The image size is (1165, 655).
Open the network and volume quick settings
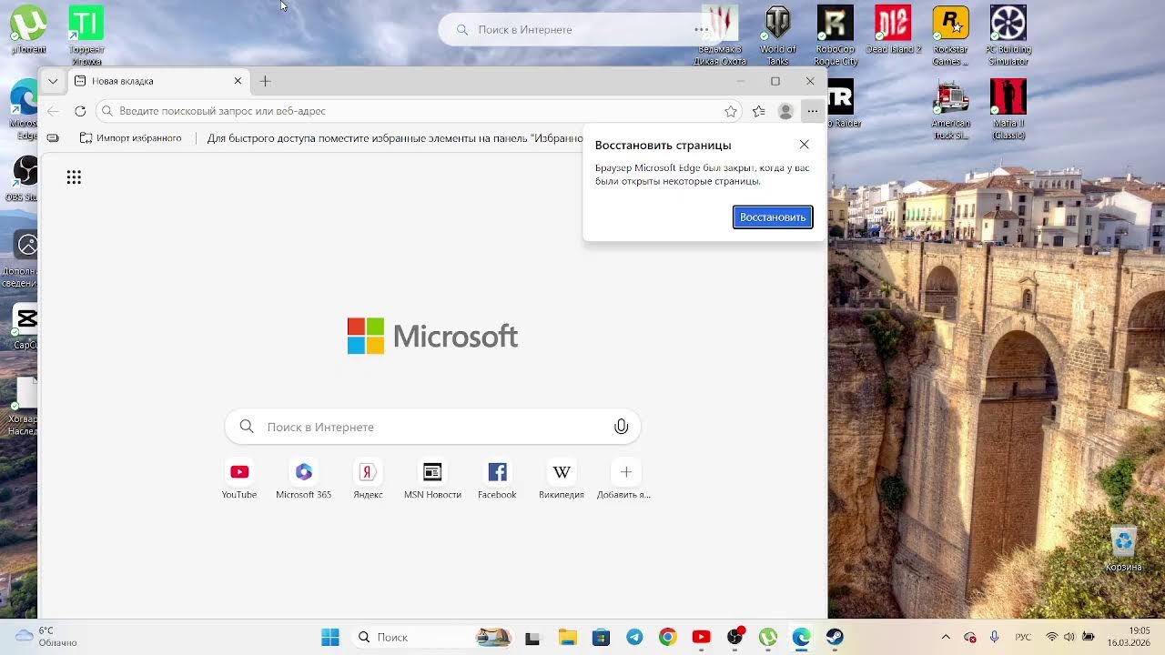[1069, 638]
